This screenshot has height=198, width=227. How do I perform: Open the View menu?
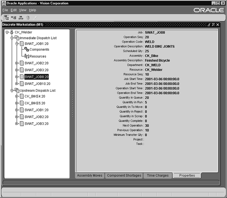pos(23,10)
